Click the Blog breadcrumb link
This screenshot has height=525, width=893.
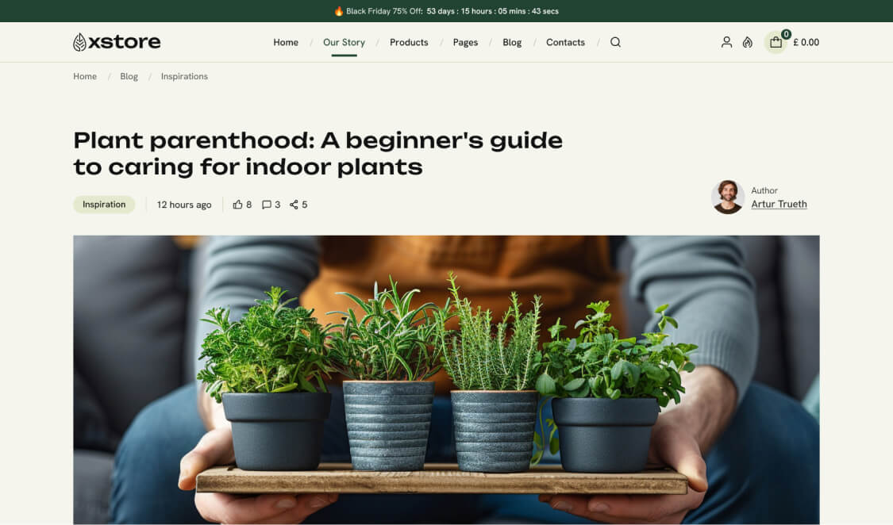pyautogui.click(x=129, y=77)
